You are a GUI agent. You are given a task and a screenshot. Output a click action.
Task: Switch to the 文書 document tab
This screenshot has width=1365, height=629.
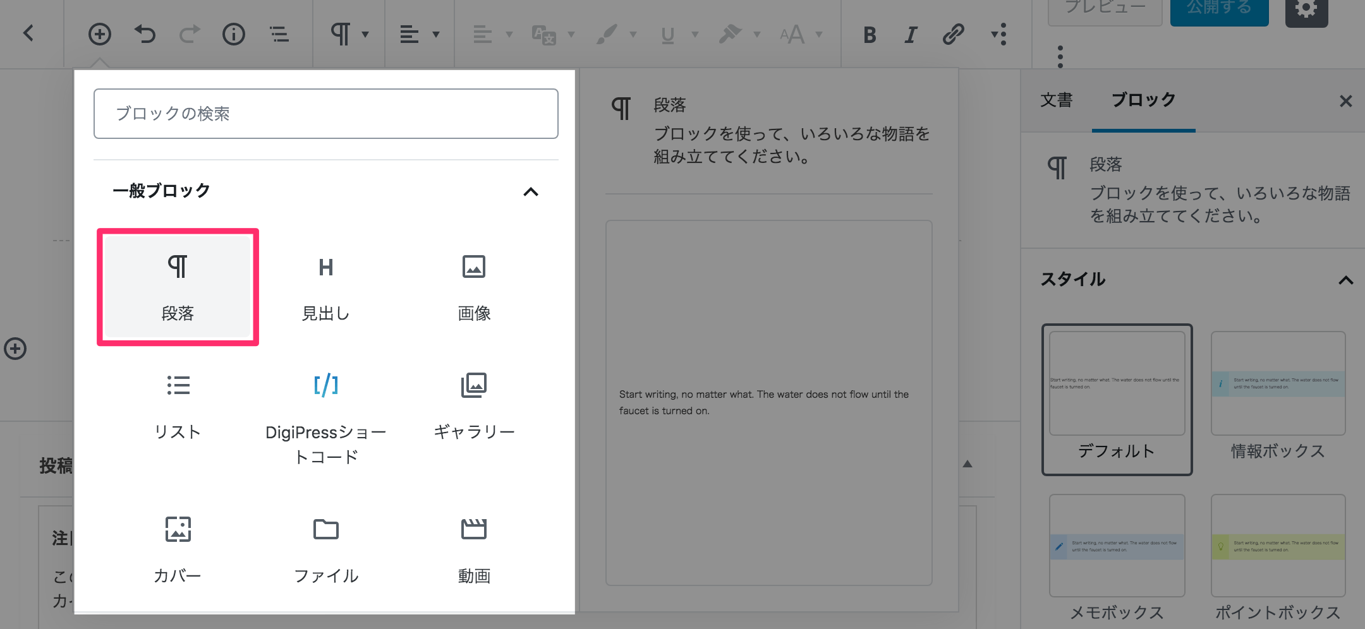click(x=1057, y=100)
